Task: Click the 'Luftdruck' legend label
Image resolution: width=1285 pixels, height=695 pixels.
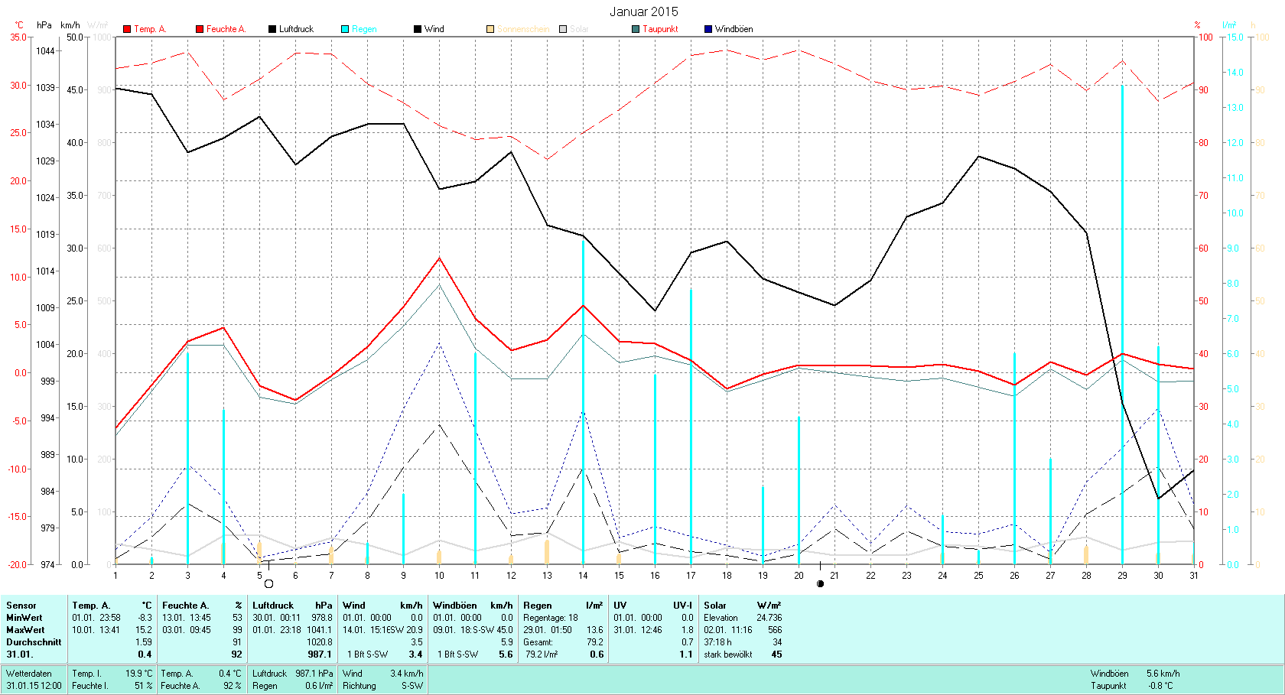Action: coord(297,29)
